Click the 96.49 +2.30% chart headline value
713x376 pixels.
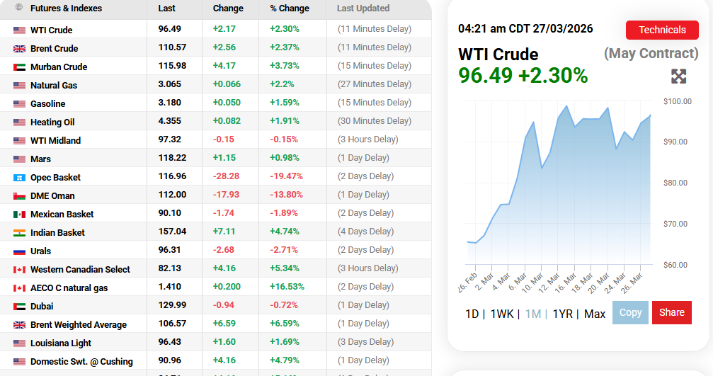(523, 76)
